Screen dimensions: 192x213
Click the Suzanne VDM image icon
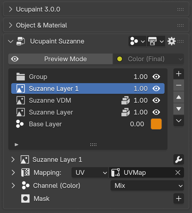21,100
